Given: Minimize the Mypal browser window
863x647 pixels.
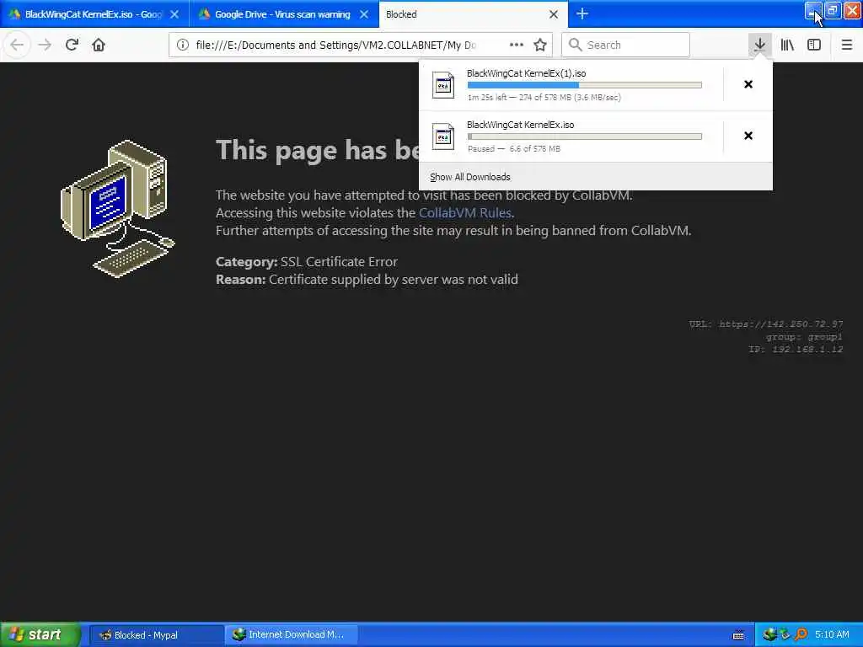Looking at the screenshot, I should (x=813, y=10).
